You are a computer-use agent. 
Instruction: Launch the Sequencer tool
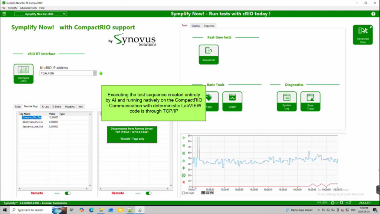click(x=209, y=54)
